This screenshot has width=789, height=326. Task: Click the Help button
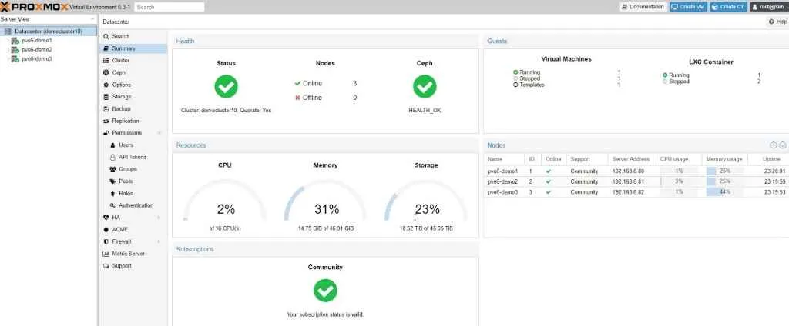[x=778, y=22]
